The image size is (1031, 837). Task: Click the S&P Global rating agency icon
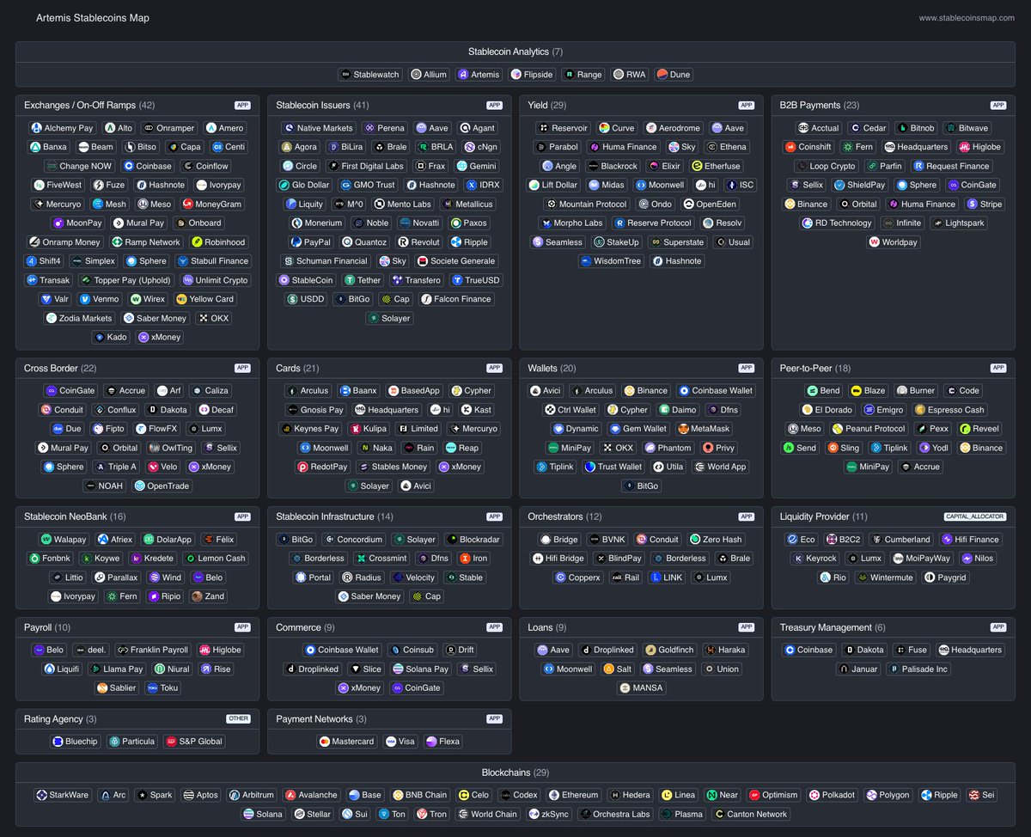(x=171, y=742)
